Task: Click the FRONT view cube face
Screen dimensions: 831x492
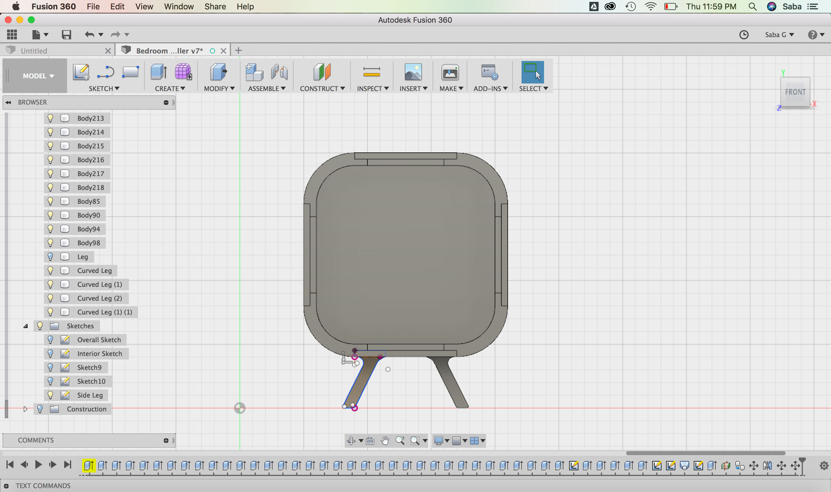Action: coord(795,92)
